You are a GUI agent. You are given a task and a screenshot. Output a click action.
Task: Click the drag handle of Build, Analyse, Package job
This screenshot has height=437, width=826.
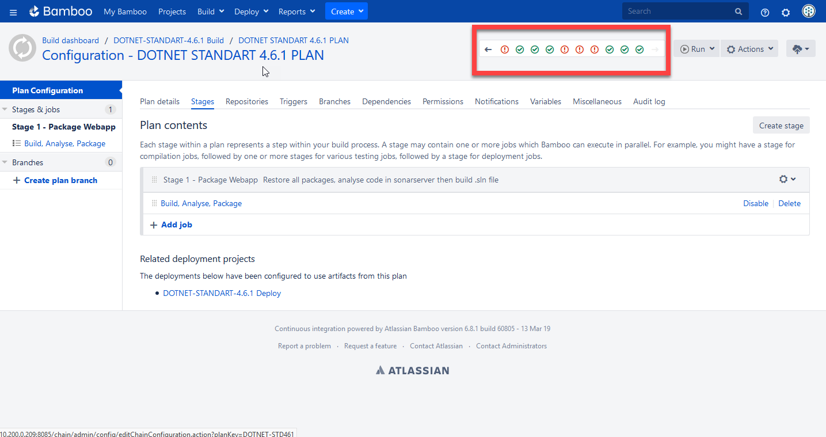154,203
